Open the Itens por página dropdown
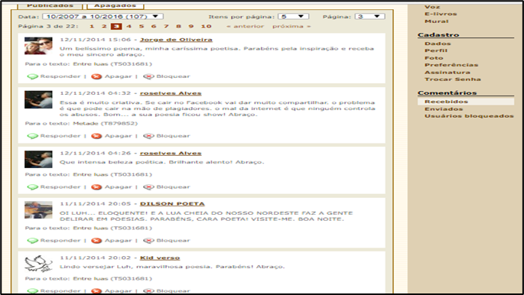The width and height of the screenshot is (524, 295). tap(293, 16)
